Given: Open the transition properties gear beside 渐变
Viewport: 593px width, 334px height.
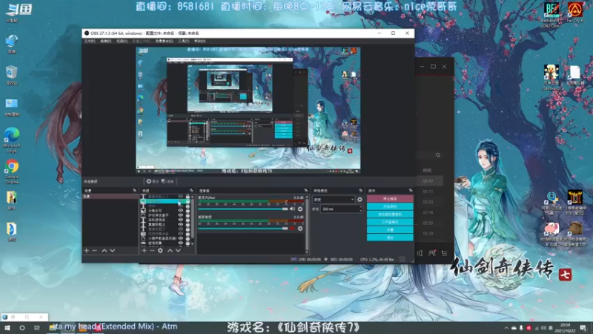Looking at the screenshot, I should [x=360, y=200].
